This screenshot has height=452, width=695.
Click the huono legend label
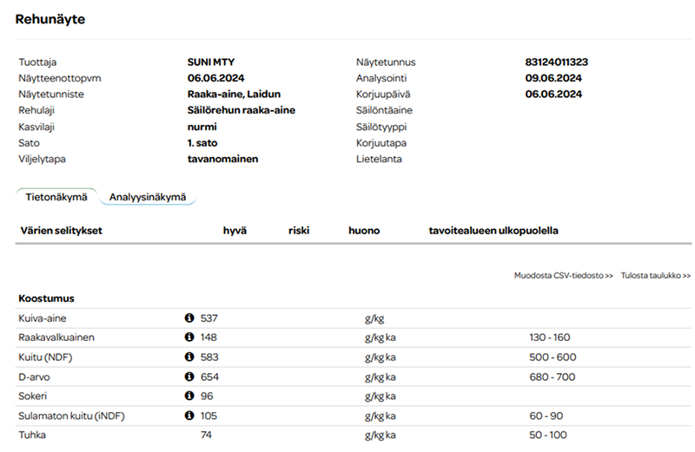point(364,231)
